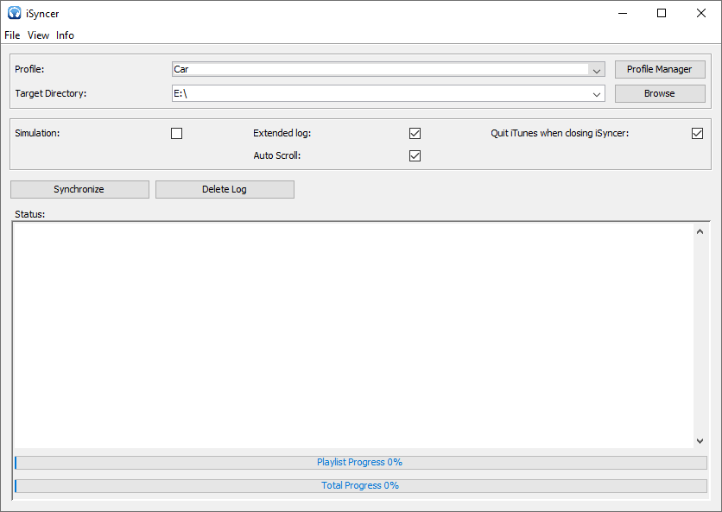The height and width of the screenshot is (512, 722).
Task: Enable the Simulation checkbox
Action: pos(177,134)
